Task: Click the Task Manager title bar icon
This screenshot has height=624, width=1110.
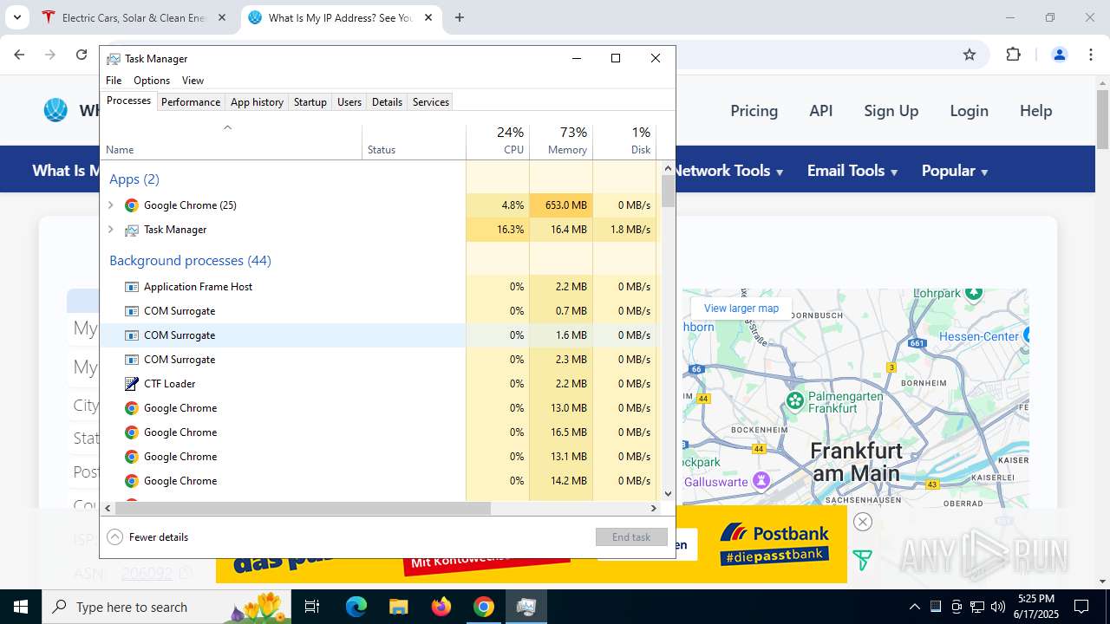Action: pos(114,59)
